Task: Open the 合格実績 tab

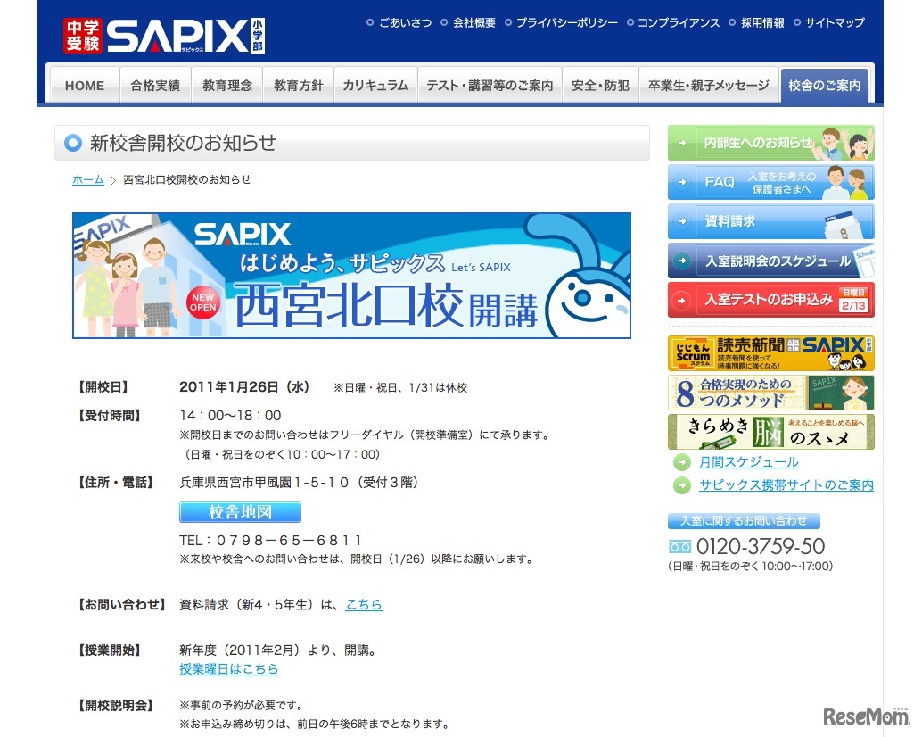Action: (x=155, y=86)
